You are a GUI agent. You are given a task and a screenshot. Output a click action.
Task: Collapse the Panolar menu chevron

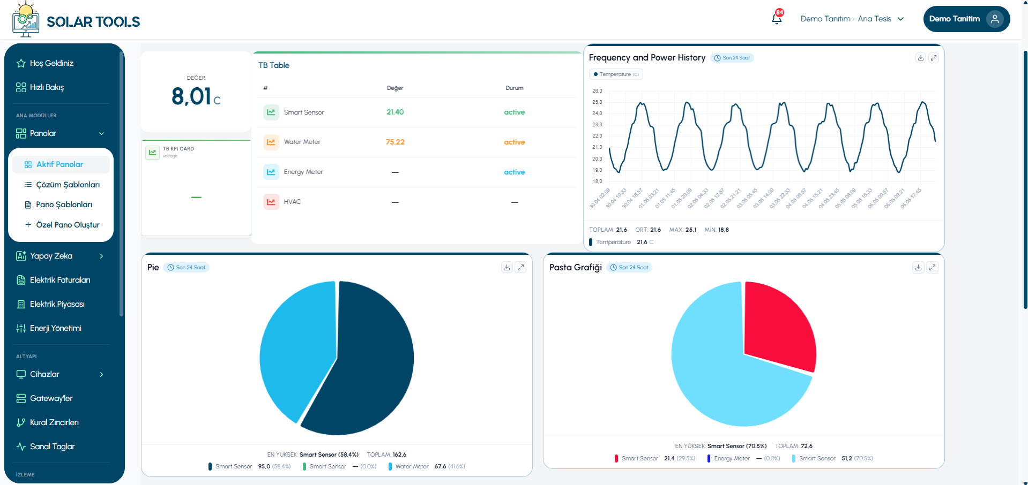[102, 133]
